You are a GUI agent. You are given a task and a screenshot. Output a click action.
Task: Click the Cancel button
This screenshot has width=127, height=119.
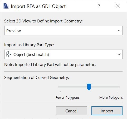[71, 111]
